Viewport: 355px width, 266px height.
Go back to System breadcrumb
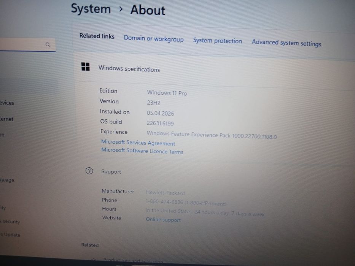pyautogui.click(x=91, y=9)
